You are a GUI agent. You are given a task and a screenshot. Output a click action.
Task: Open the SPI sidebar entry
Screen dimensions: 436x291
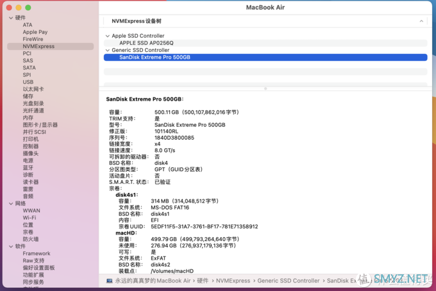pos(27,75)
